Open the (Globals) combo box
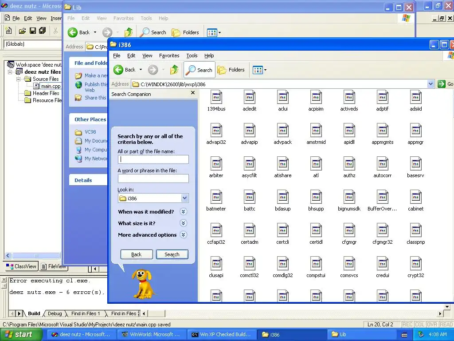This screenshot has height=341, width=454. 32,44
